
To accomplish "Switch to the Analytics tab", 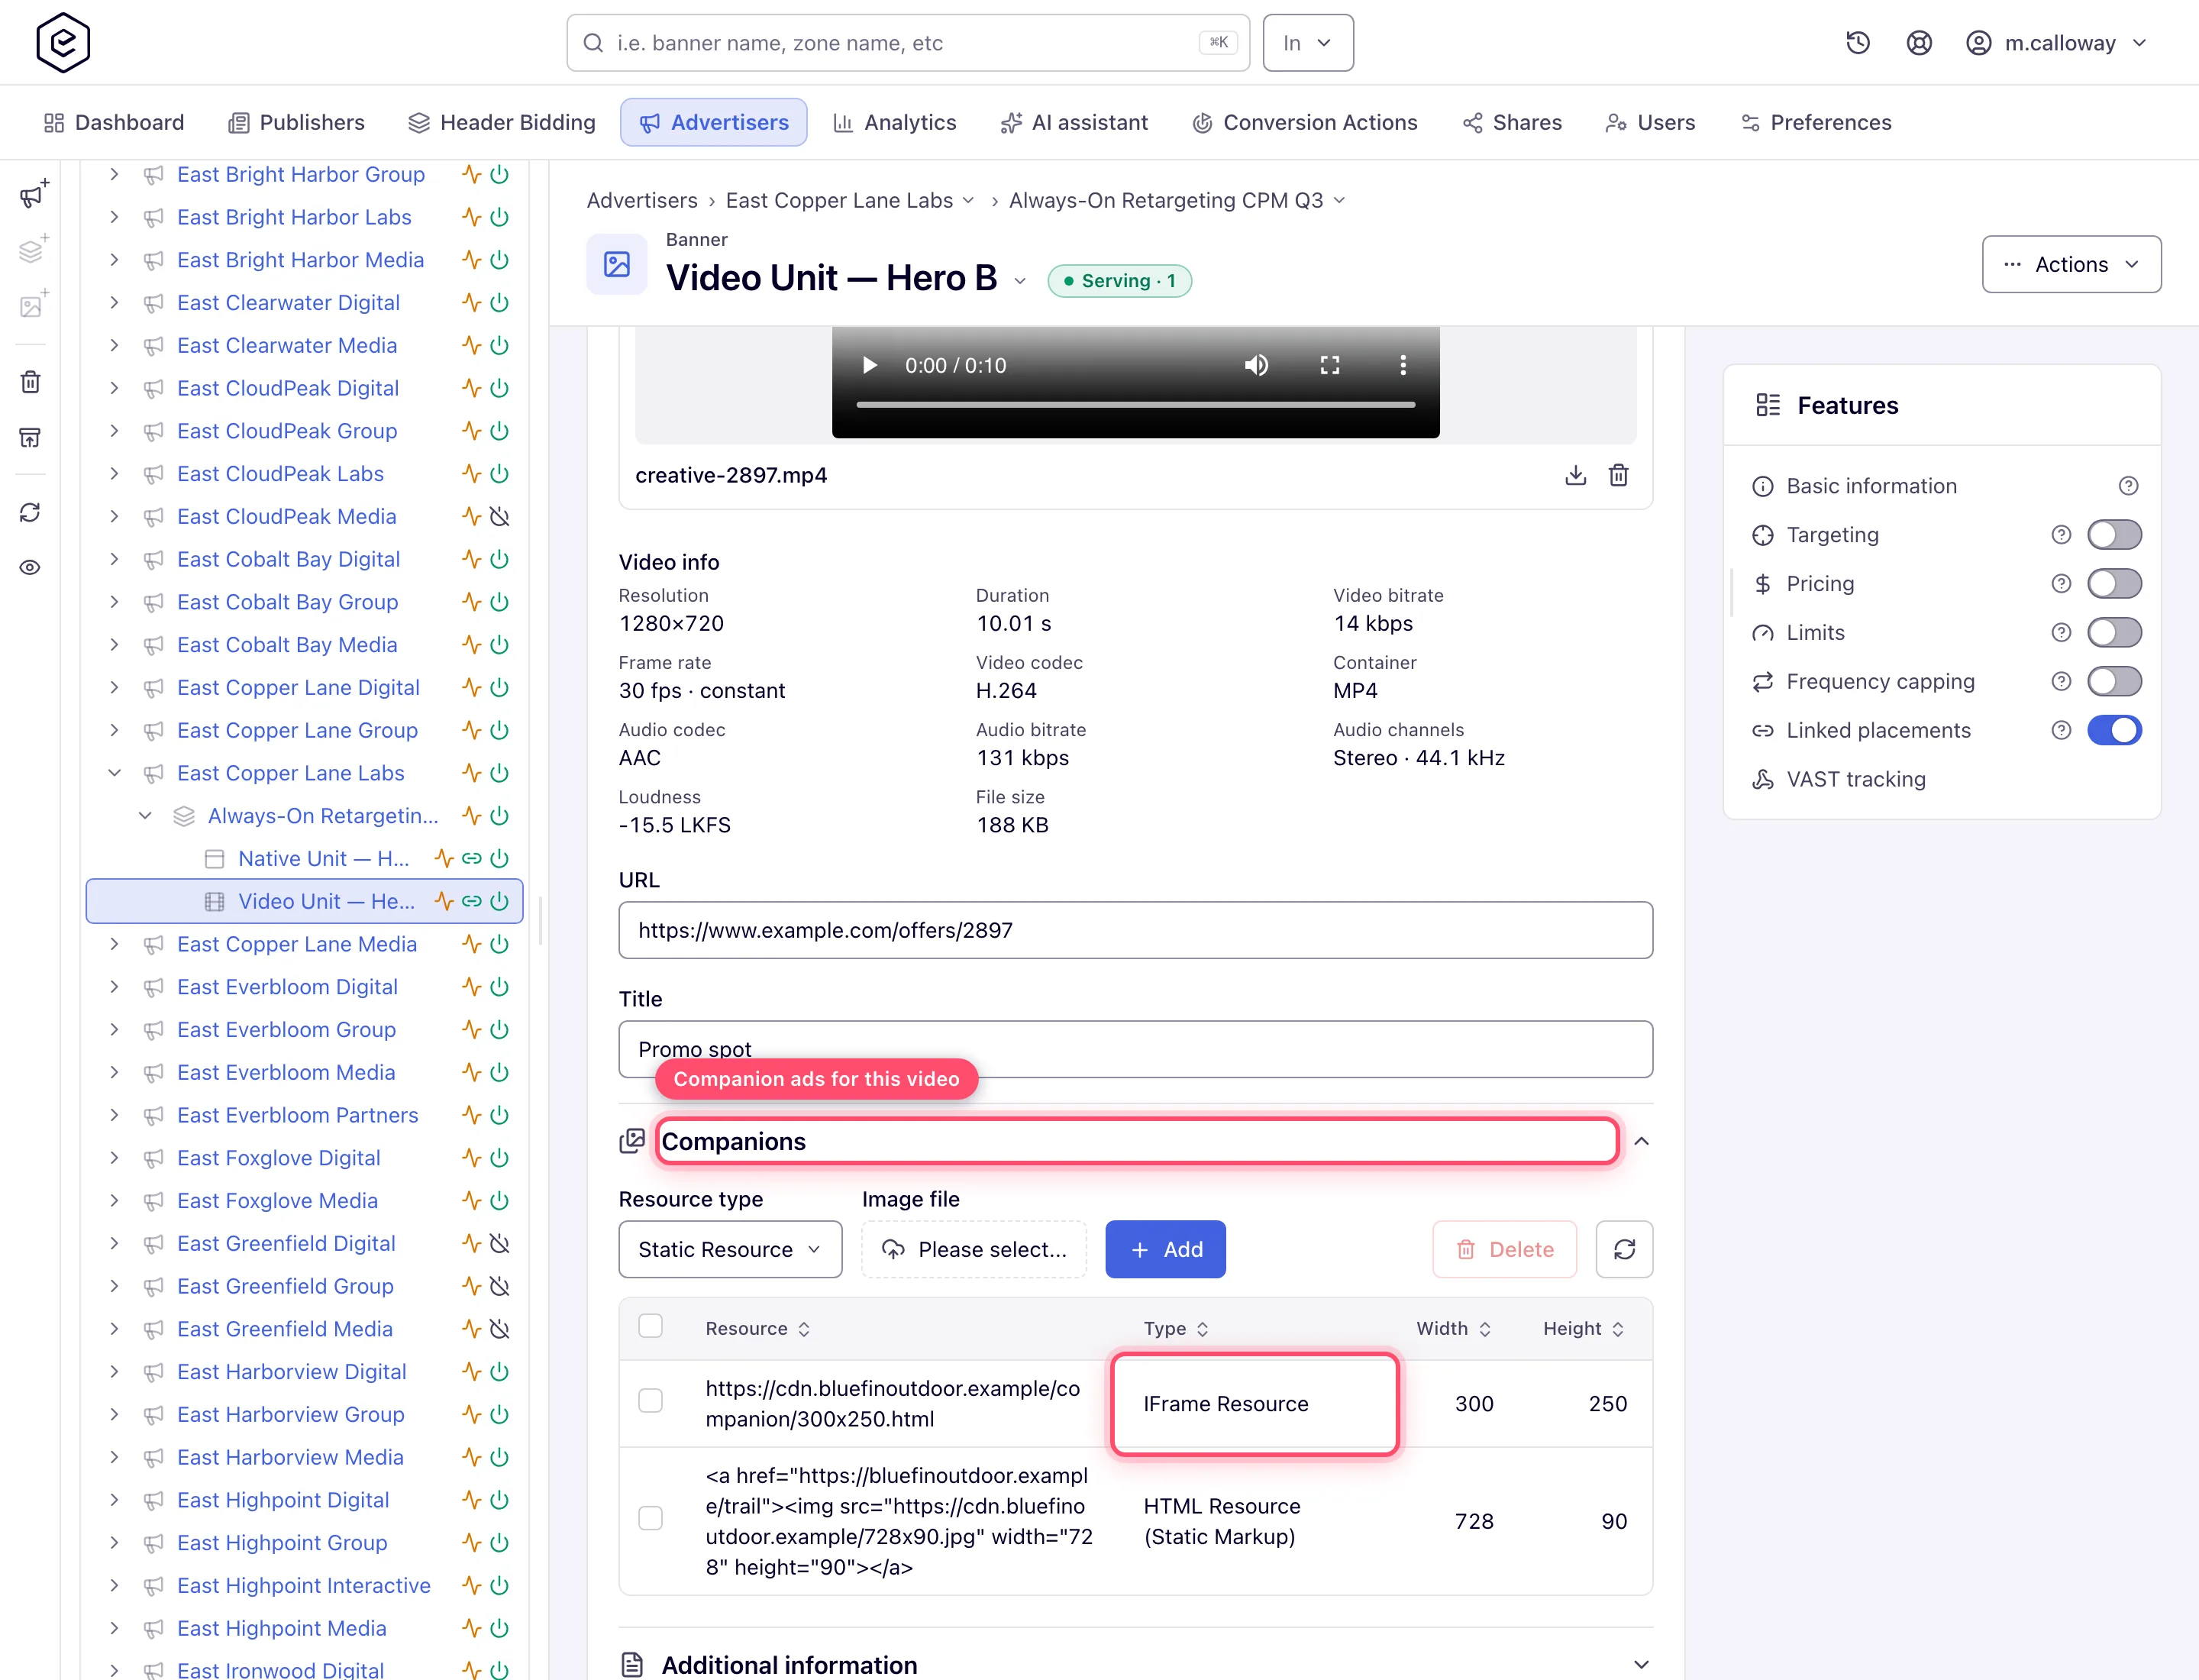I will [894, 122].
